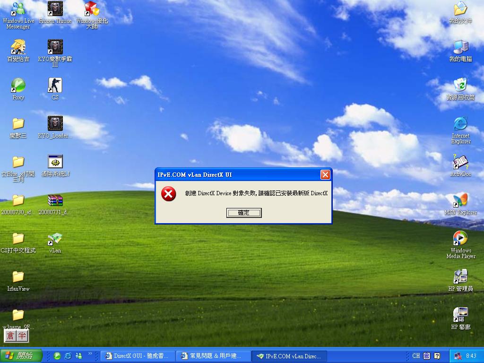This screenshot has width=484, height=363.
Task: Toggle the 半 half-width button on IME bar
Action: 22,336
